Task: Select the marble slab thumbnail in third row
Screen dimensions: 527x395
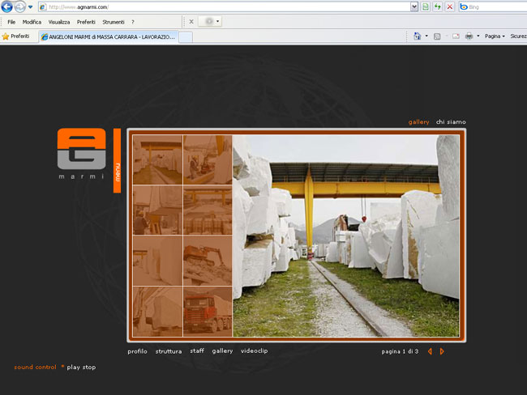Action: [x=157, y=261]
